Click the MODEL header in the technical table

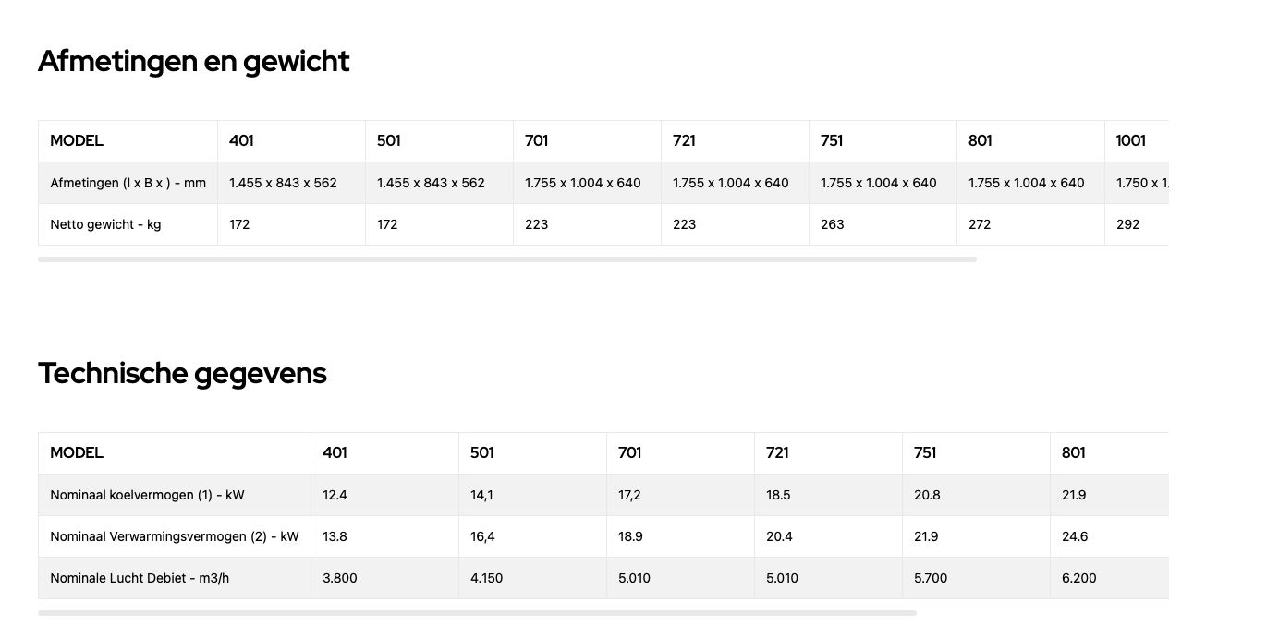coord(175,453)
